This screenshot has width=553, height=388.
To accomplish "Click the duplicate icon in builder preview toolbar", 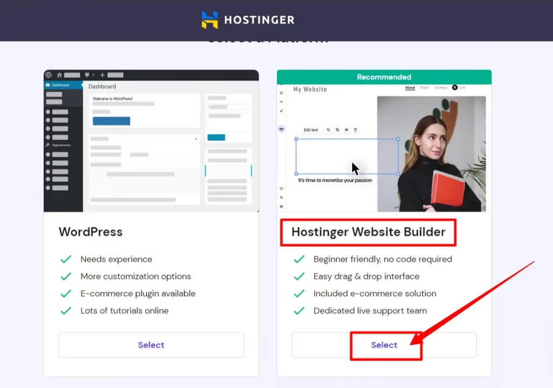I will pos(338,130).
